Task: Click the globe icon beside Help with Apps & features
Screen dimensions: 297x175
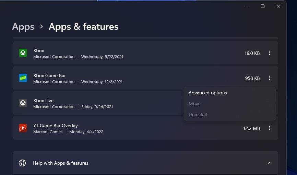Action: coord(22,163)
